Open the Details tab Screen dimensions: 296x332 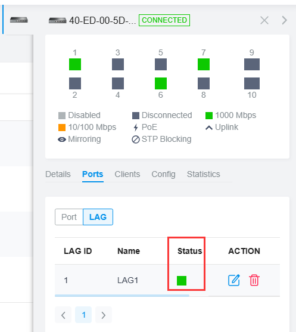[58, 174]
